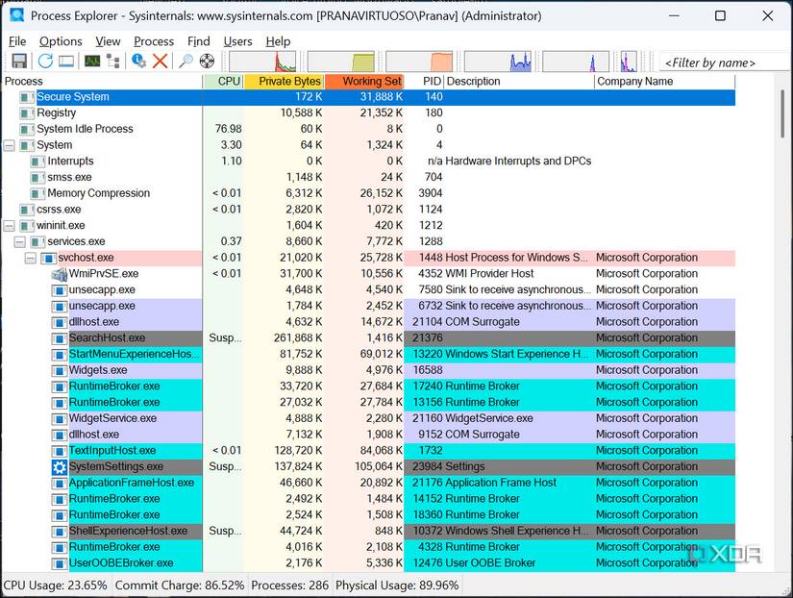Viewport: 793px width, 598px height.
Task: Click Commit Charge 86.52% in status bar
Action: pyautogui.click(x=180, y=586)
